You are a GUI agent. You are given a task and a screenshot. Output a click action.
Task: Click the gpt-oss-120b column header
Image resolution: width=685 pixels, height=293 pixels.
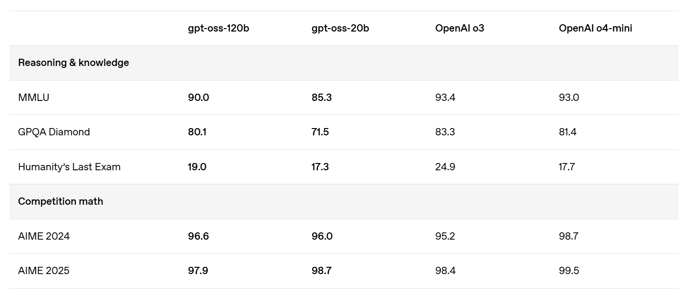[219, 28]
